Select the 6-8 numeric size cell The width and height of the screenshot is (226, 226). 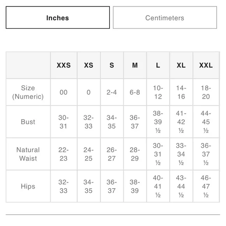pos(135,92)
